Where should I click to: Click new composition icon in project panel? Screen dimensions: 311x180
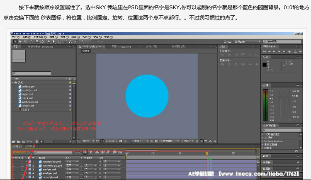point(23,141)
